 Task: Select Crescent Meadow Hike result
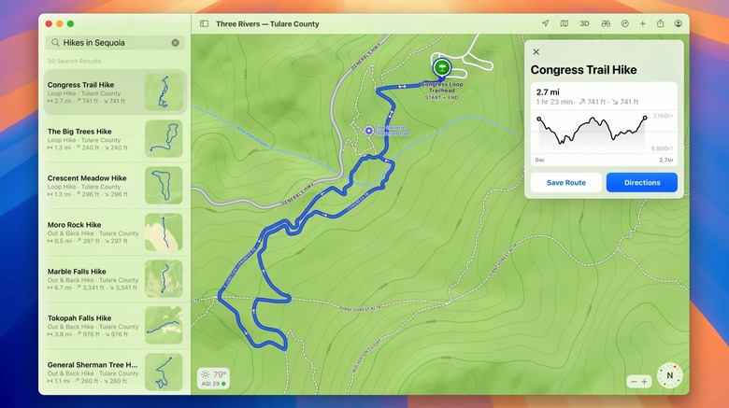point(115,186)
